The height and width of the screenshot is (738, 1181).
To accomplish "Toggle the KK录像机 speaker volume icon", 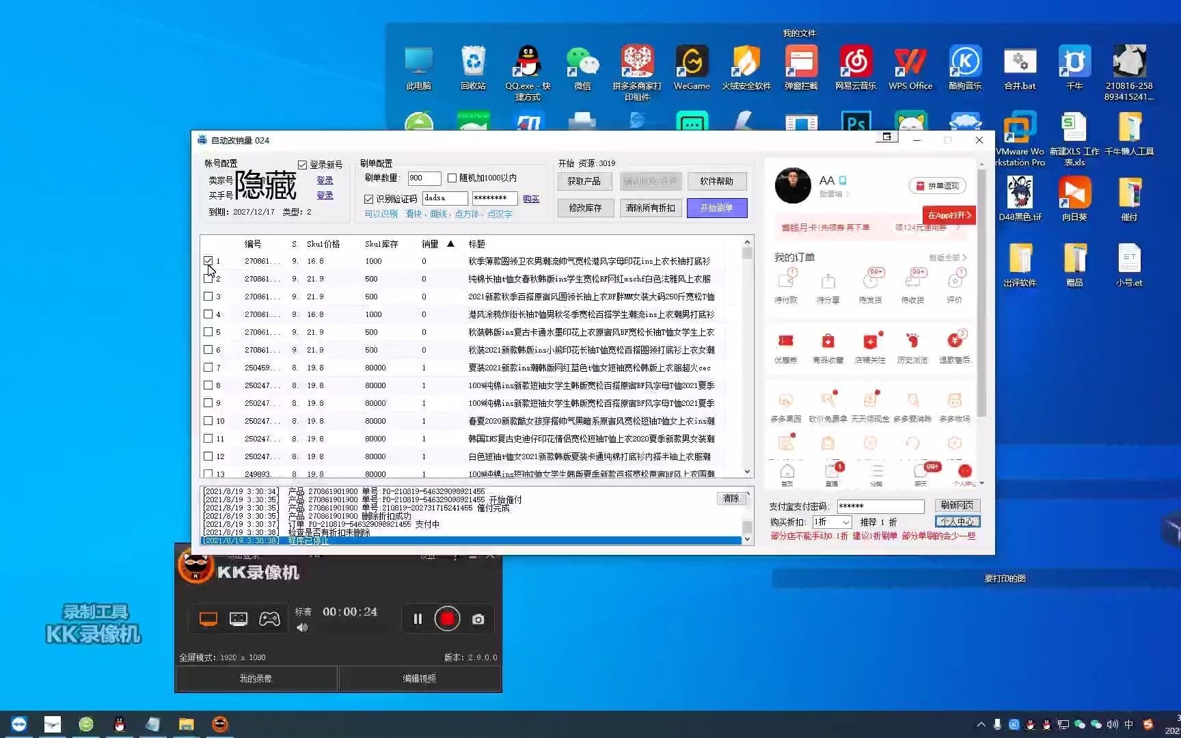I will pos(302,627).
